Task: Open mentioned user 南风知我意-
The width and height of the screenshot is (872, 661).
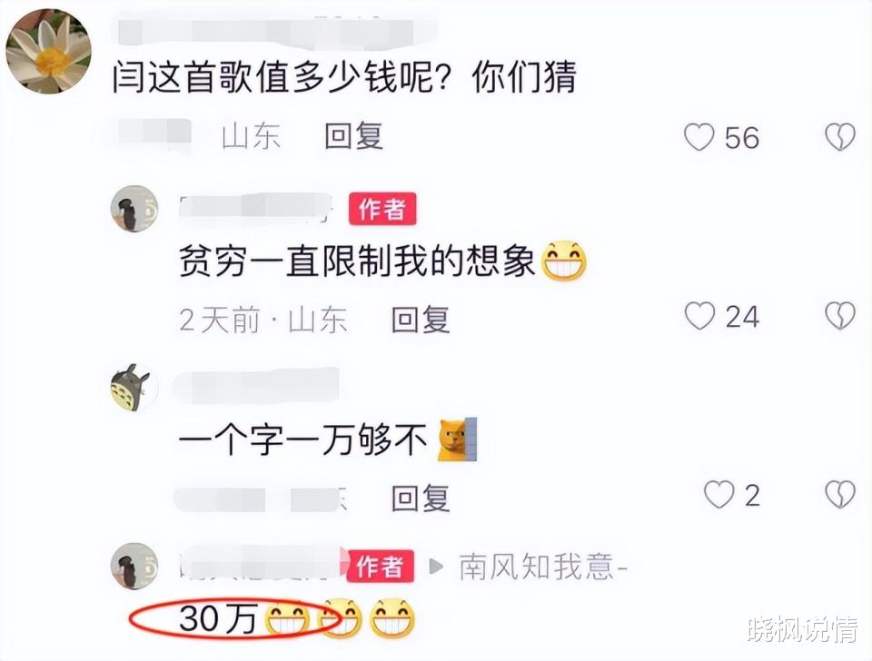Action: (x=543, y=567)
